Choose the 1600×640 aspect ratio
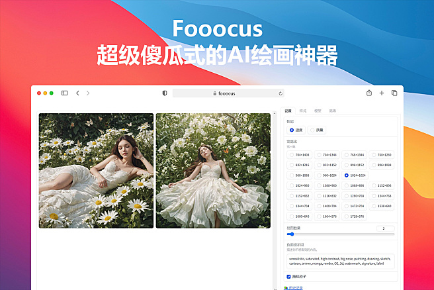 coord(300,217)
